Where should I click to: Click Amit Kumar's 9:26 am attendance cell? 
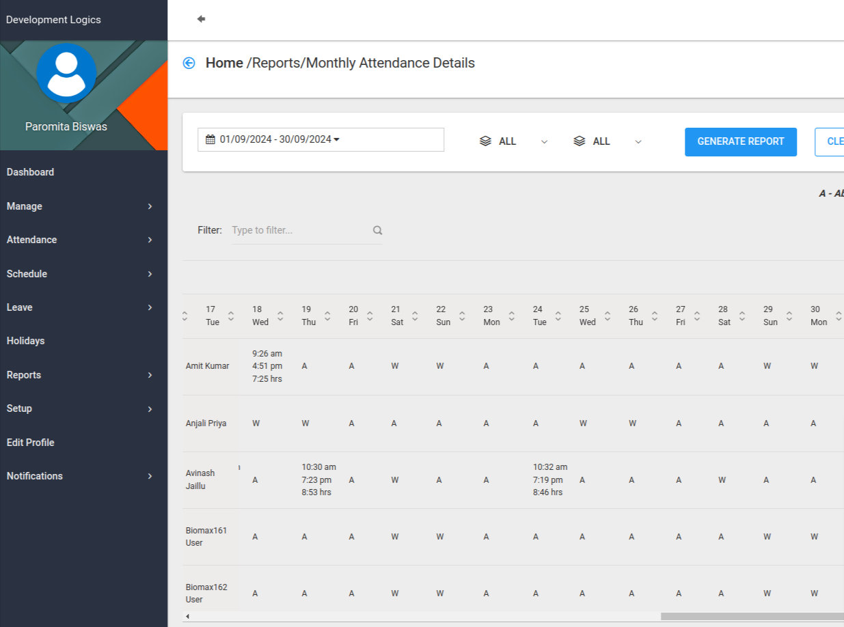click(267, 366)
